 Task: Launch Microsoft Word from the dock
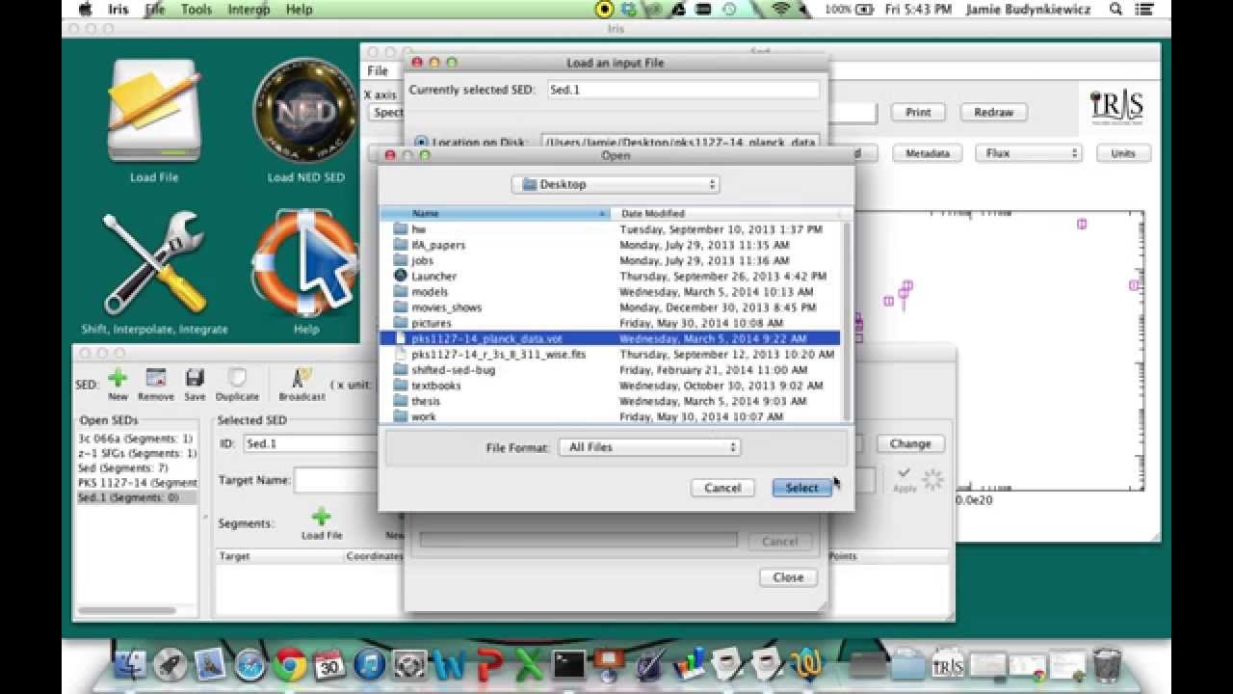(449, 664)
